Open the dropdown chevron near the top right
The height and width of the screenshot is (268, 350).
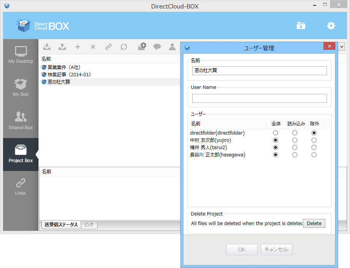[x=341, y=46]
